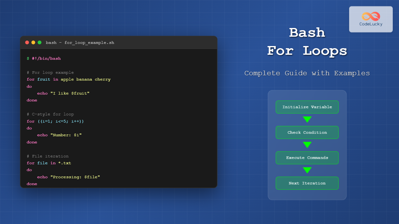
Task: Click the CodeLucky brand name text
Action: click(x=371, y=24)
